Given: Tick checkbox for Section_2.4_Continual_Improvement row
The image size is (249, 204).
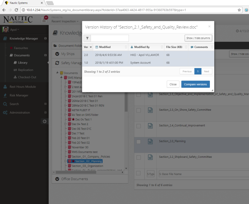Looking at the screenshot, I should click(138, 126).
